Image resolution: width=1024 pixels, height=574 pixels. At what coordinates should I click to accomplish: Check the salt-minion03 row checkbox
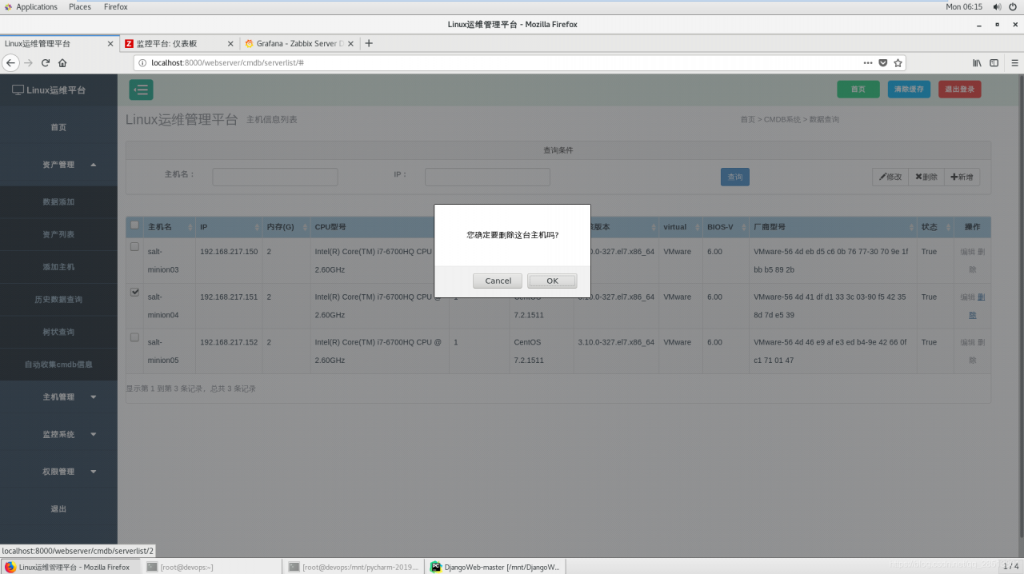click(134, 246)
